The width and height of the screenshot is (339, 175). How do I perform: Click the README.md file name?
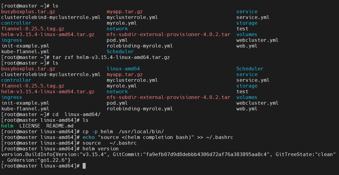coord(60,126)
